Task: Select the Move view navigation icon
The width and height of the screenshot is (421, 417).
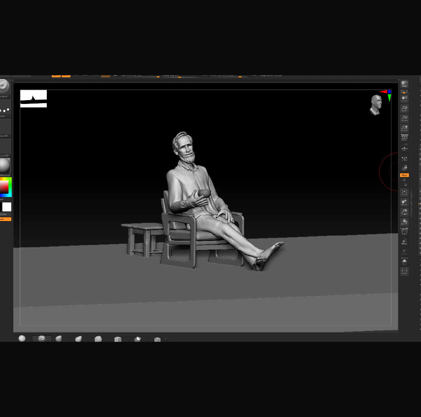Action: [x=404, y=202]
